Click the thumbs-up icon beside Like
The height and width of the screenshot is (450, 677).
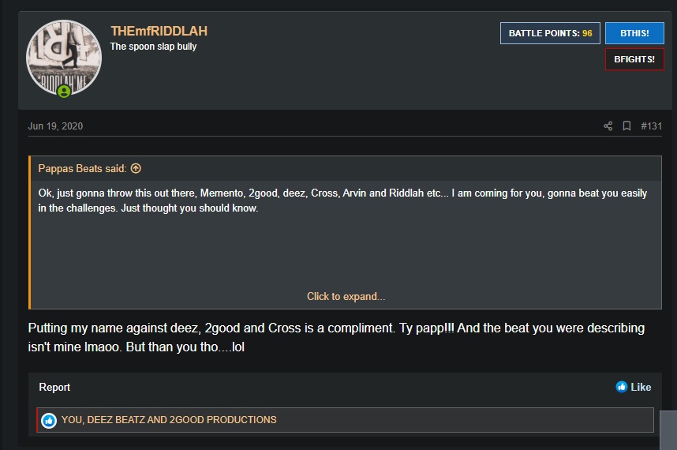click(x=621, y=387)
